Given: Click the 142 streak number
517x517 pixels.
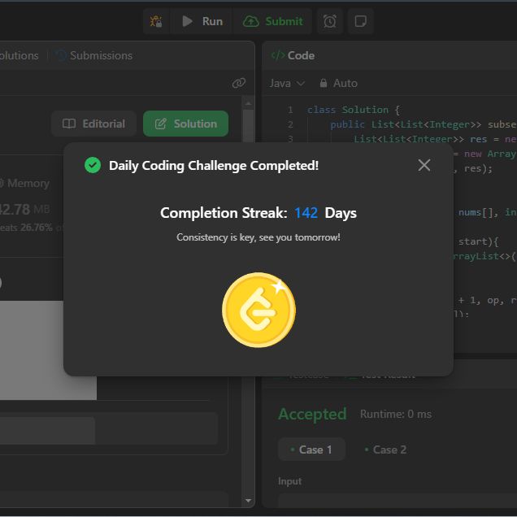Looking at the screenshot, I should pyautogui.click(x=306, y=213).
